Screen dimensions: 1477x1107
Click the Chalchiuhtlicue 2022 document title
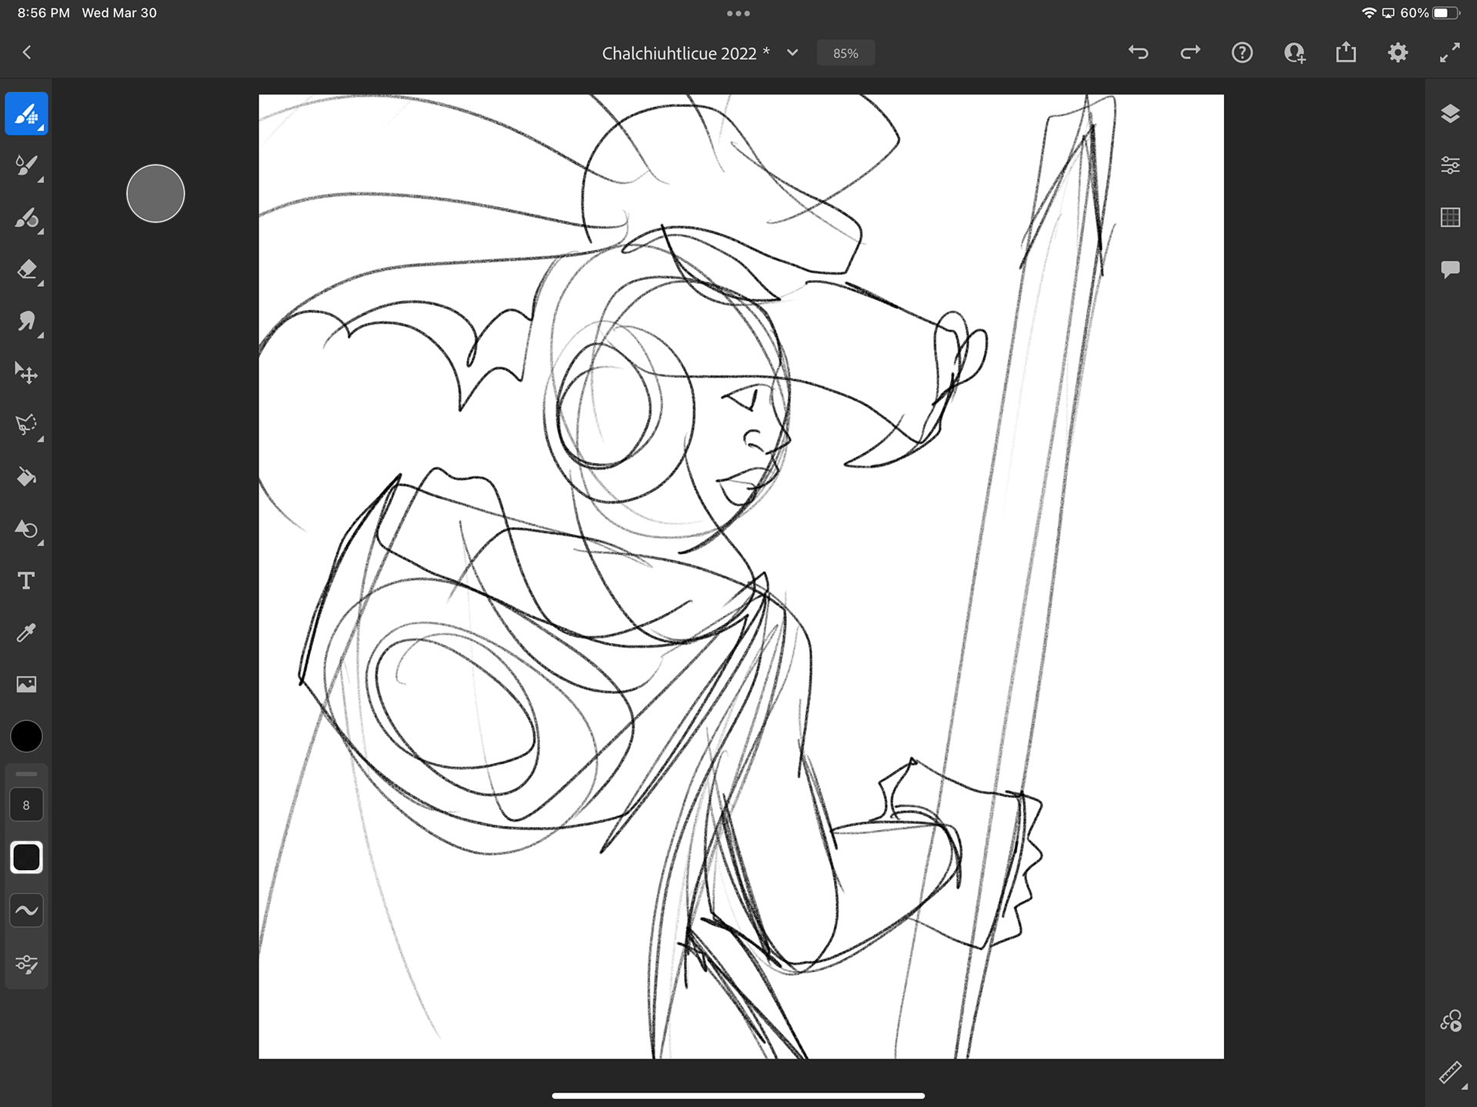pyautogui.click(x=685, y=53)
